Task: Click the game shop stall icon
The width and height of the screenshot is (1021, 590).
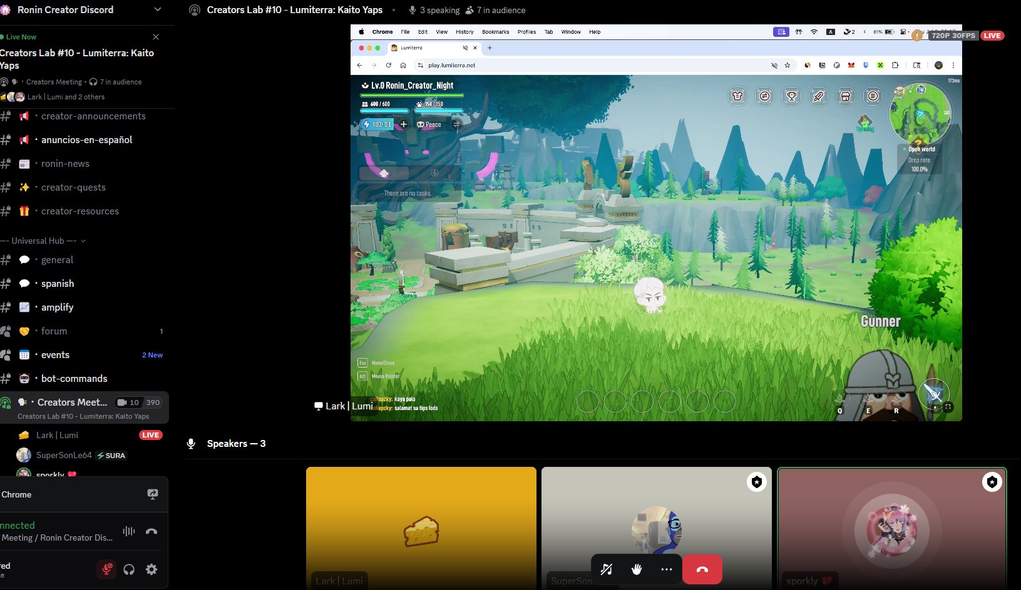Action: pos(846,96)
